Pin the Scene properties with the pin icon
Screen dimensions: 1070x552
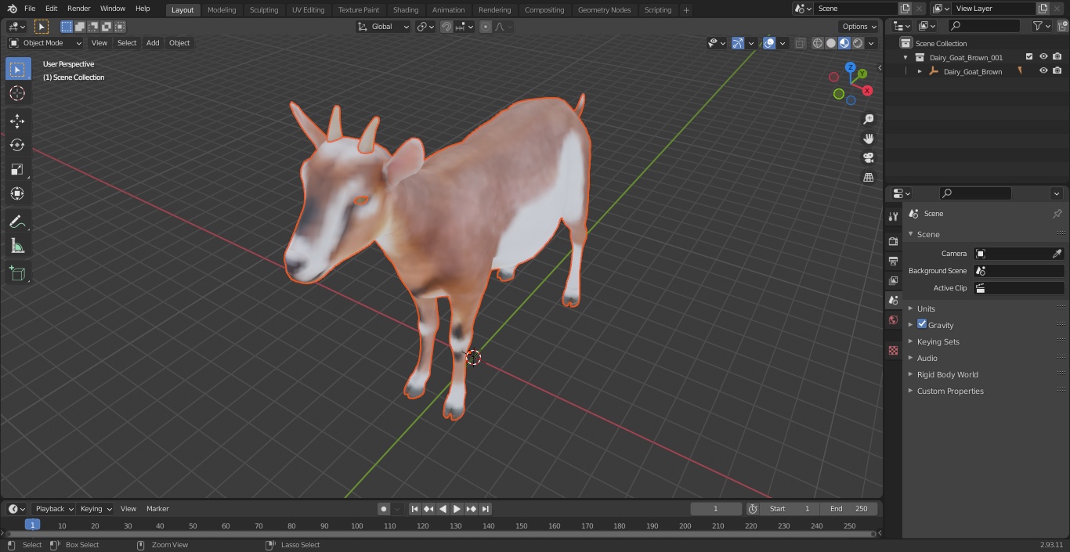(1057, 214)
